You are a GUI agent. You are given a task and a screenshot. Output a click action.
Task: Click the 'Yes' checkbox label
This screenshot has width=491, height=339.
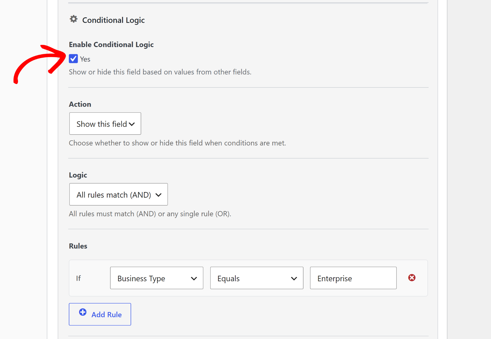(85, 59)
